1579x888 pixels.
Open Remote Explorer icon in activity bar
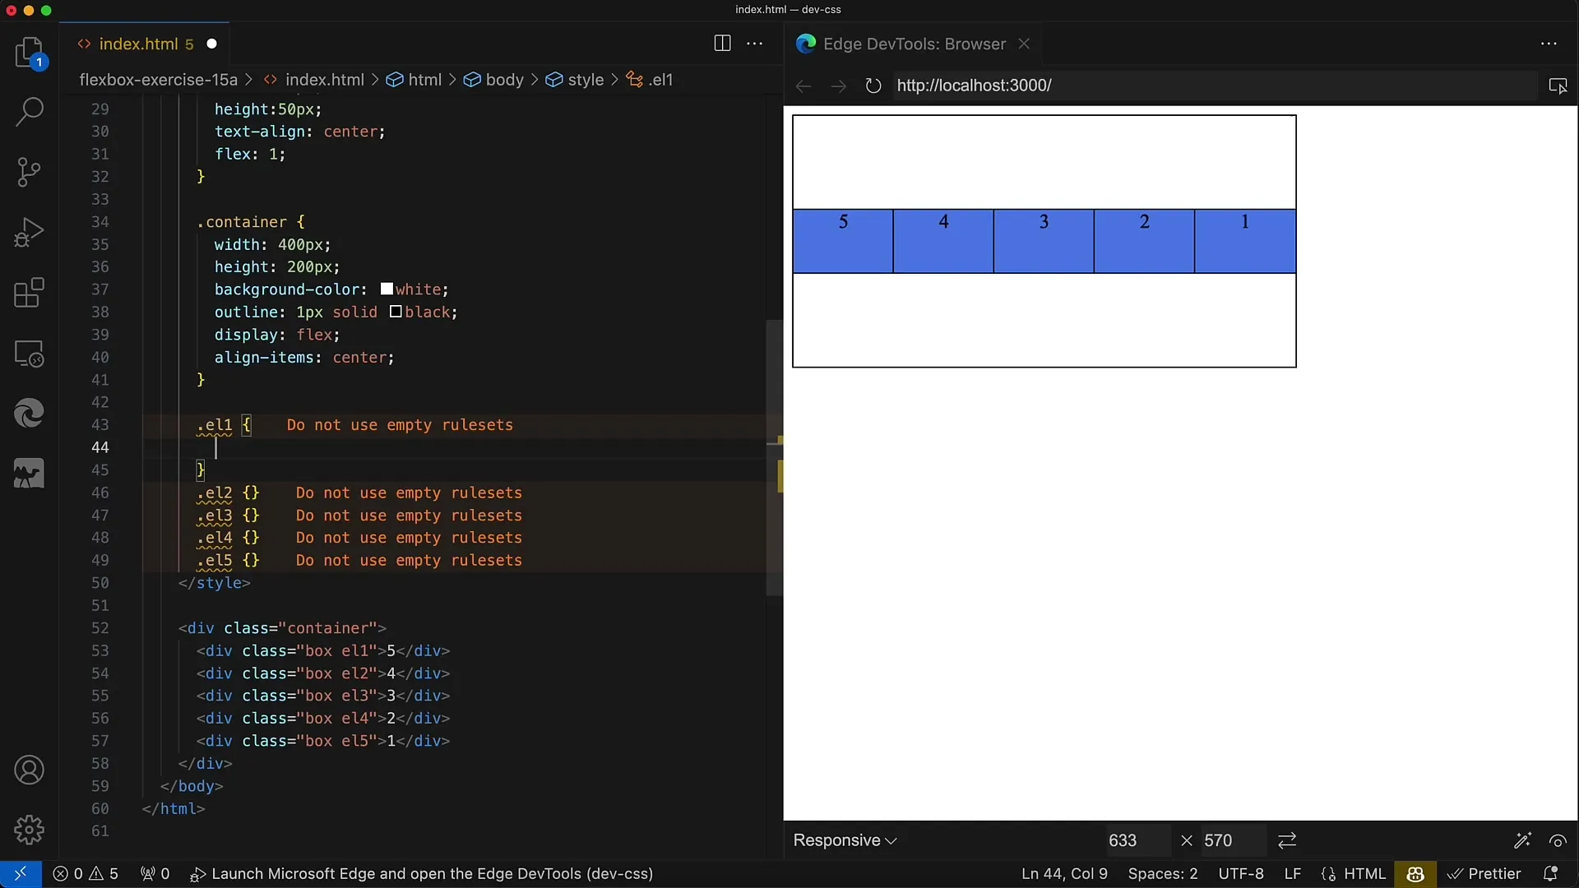point(30,354)
